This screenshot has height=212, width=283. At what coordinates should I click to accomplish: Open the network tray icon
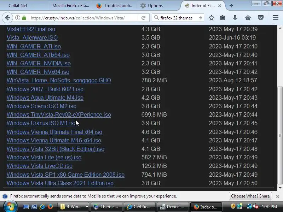249,206
